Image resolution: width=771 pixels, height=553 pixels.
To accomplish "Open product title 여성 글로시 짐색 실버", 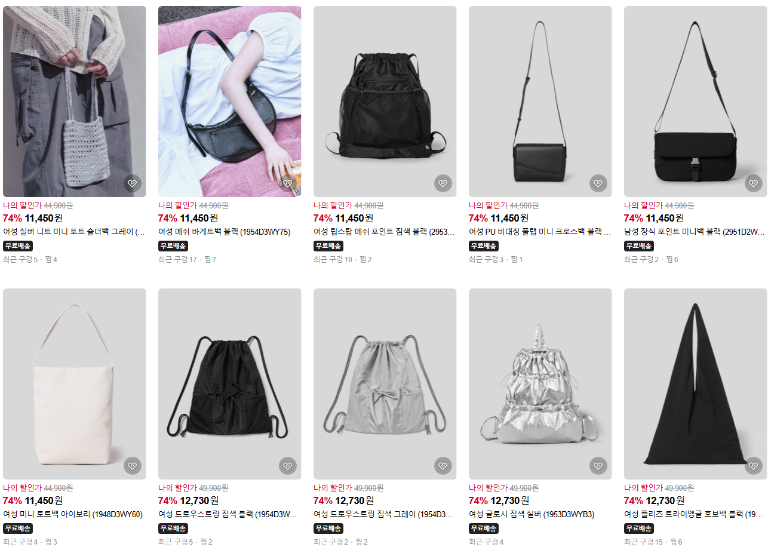I will pos(532,514).
